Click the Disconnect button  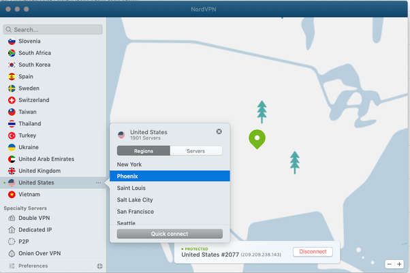coord(313,252)
